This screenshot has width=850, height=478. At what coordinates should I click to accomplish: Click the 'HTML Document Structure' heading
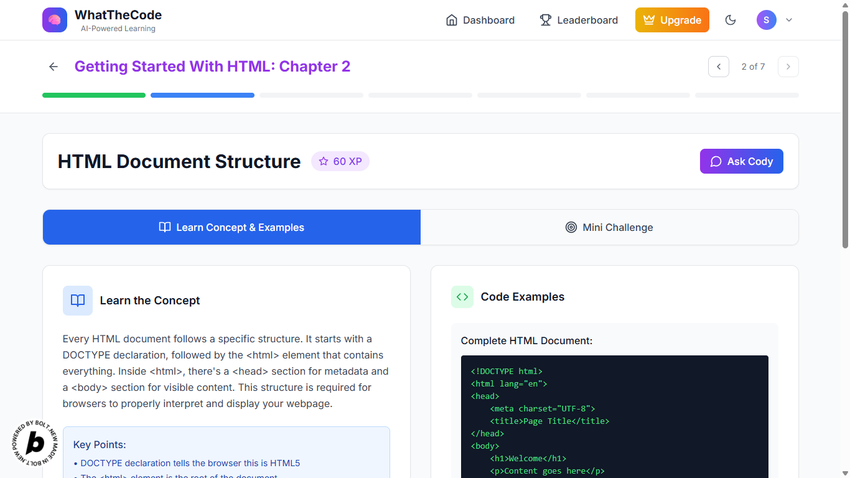click(x=179, y=161)
